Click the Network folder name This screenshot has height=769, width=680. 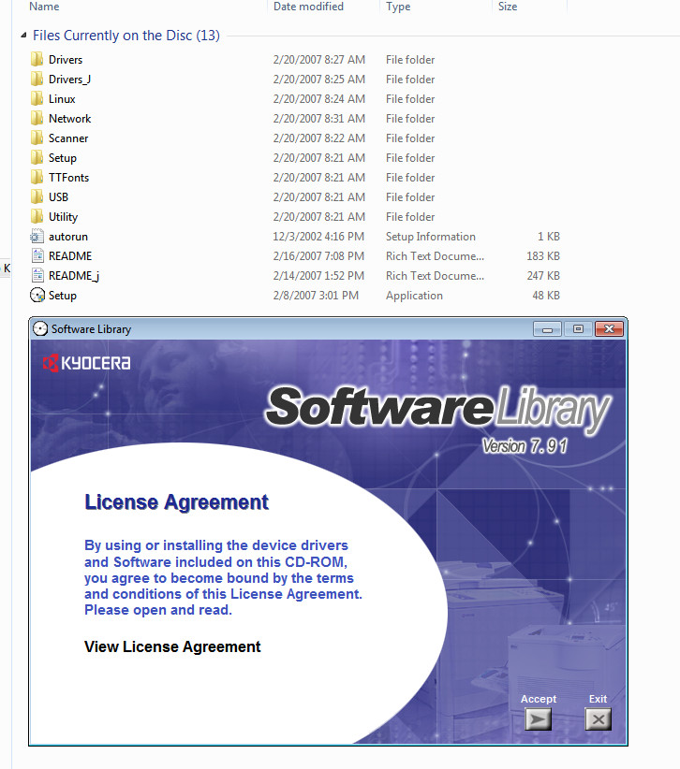69,118
